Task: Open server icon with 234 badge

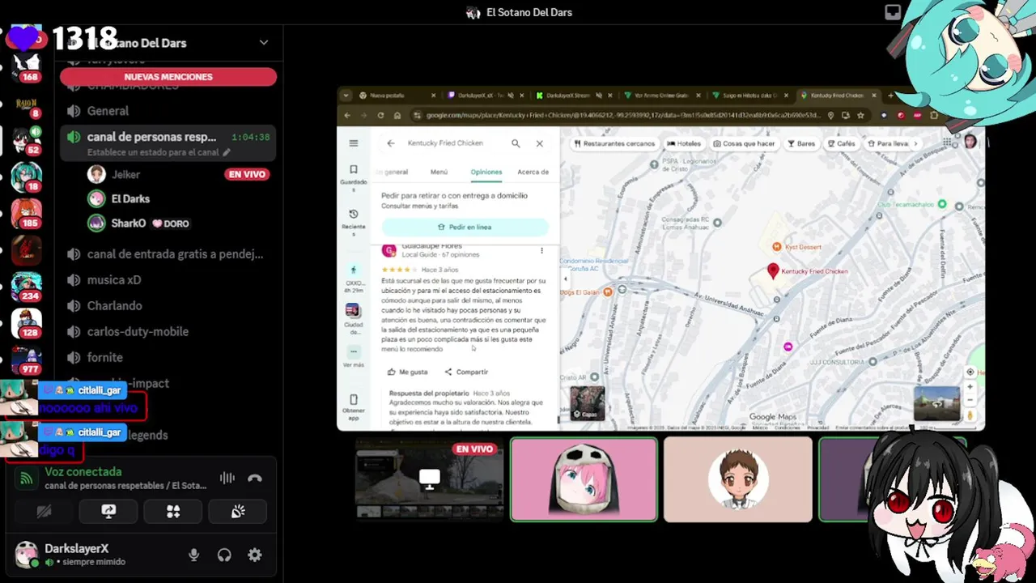Action: [27, 286]
